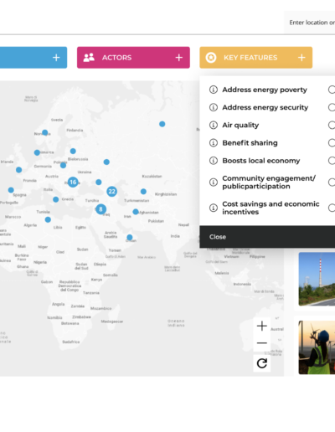Open the wind turbine worker thumbnail
Viewport: 335px width, 432px height.
pos(317,347)
